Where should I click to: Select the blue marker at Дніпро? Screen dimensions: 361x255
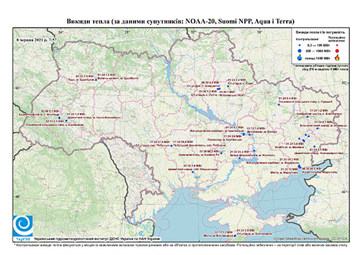tap(249, 134)
